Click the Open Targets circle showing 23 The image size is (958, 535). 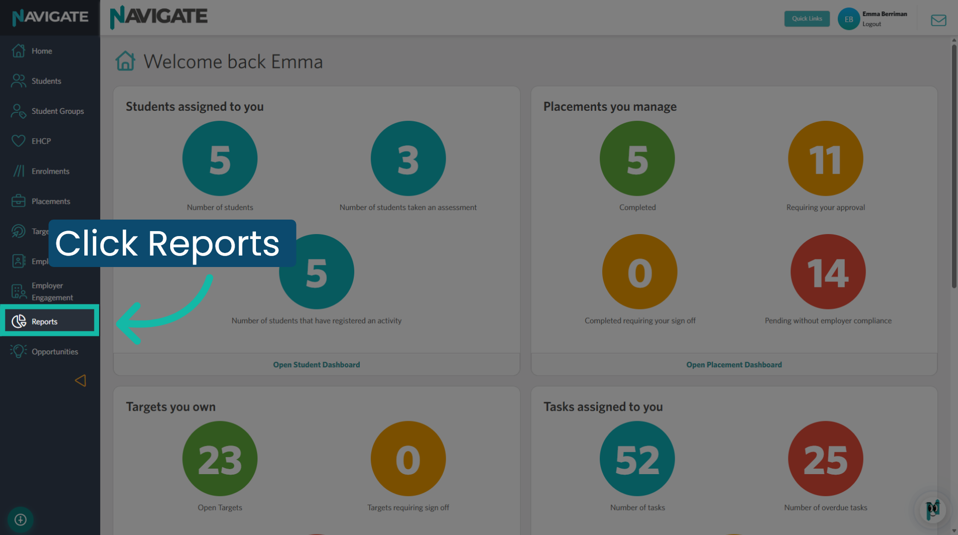220,459
